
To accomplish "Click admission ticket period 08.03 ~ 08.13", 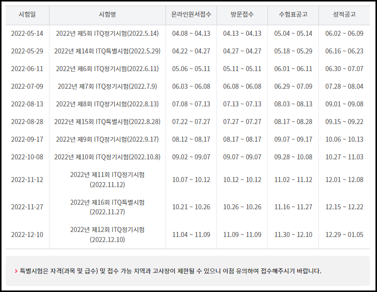I will point(293,104).
